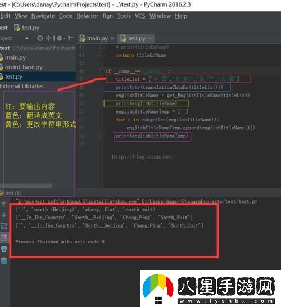281x307 pixels.
Task: Click the 'north (Beijing)' console output line
Action: click(85, 210)
